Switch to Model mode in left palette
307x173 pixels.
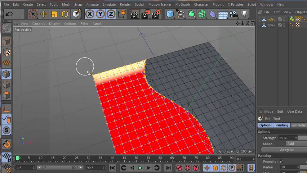pos(7,42)
